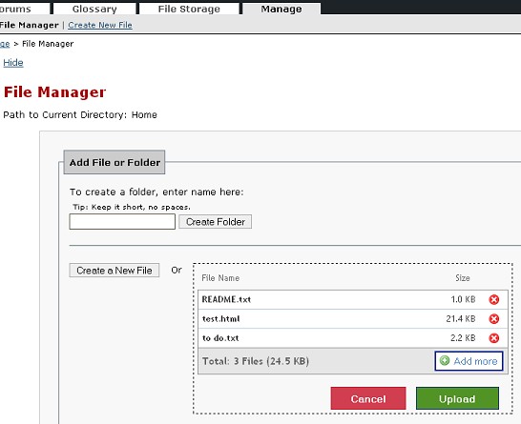Click the Create Folder button
The height and width of the screenshot is (424, 521).
(x=216, y=222)
